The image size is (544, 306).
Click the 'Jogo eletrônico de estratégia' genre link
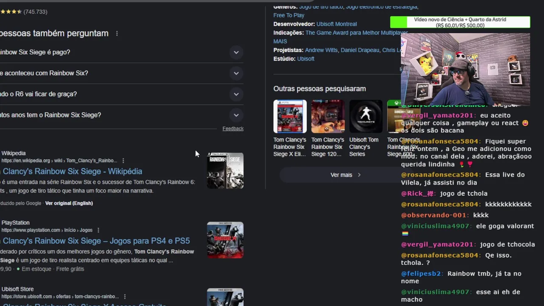click(382, 7)
